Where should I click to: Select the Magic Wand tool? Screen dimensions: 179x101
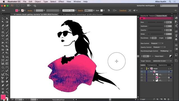point(3,22)
